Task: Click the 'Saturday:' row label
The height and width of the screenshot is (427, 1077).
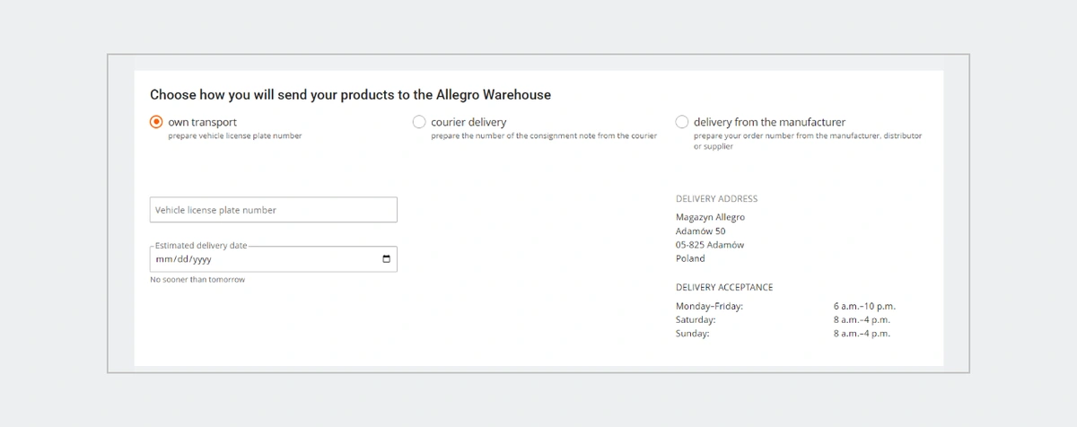Action: point(696,320)
